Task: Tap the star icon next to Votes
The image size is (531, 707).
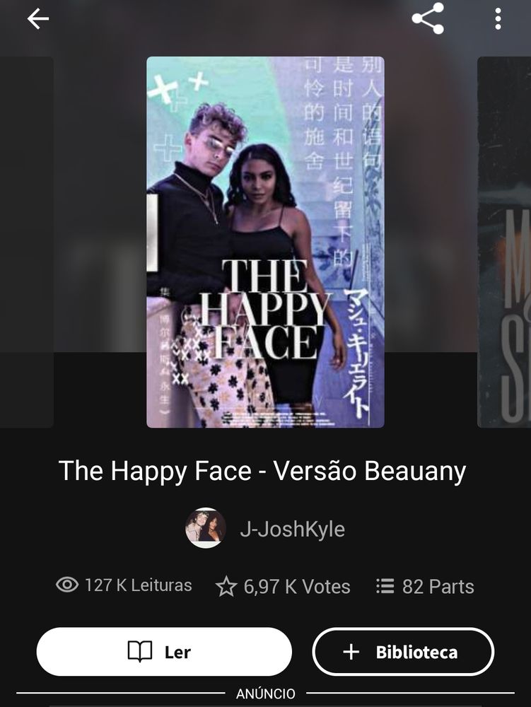Action: coord(226,587)
